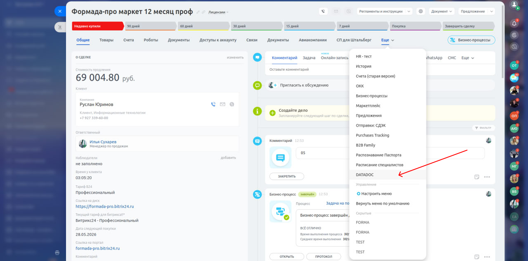Viewport: 528px width, 261px height.
Task: Open the settings gear icon near Документ
Action: click(x=421, y=12)
